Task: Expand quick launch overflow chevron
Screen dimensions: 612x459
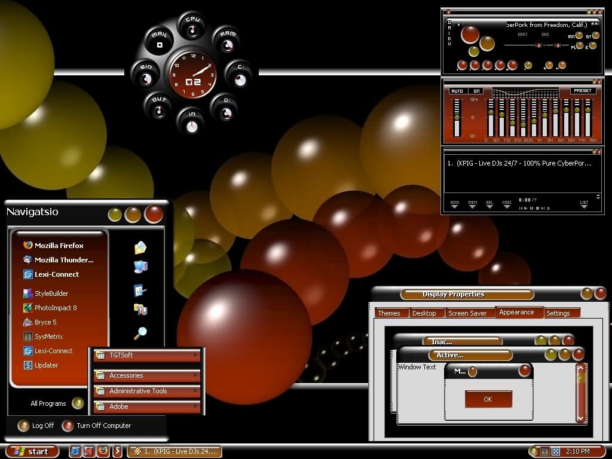Action: point(117,451)
